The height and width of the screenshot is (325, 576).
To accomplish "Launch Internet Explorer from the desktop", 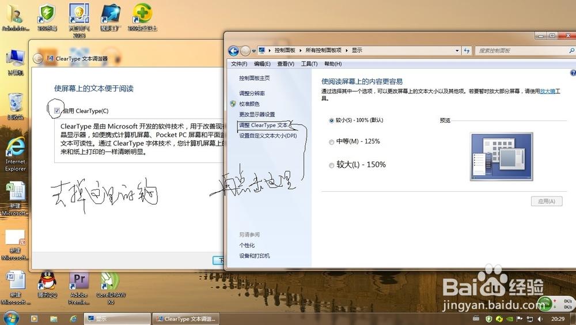I will click(15, 154).
